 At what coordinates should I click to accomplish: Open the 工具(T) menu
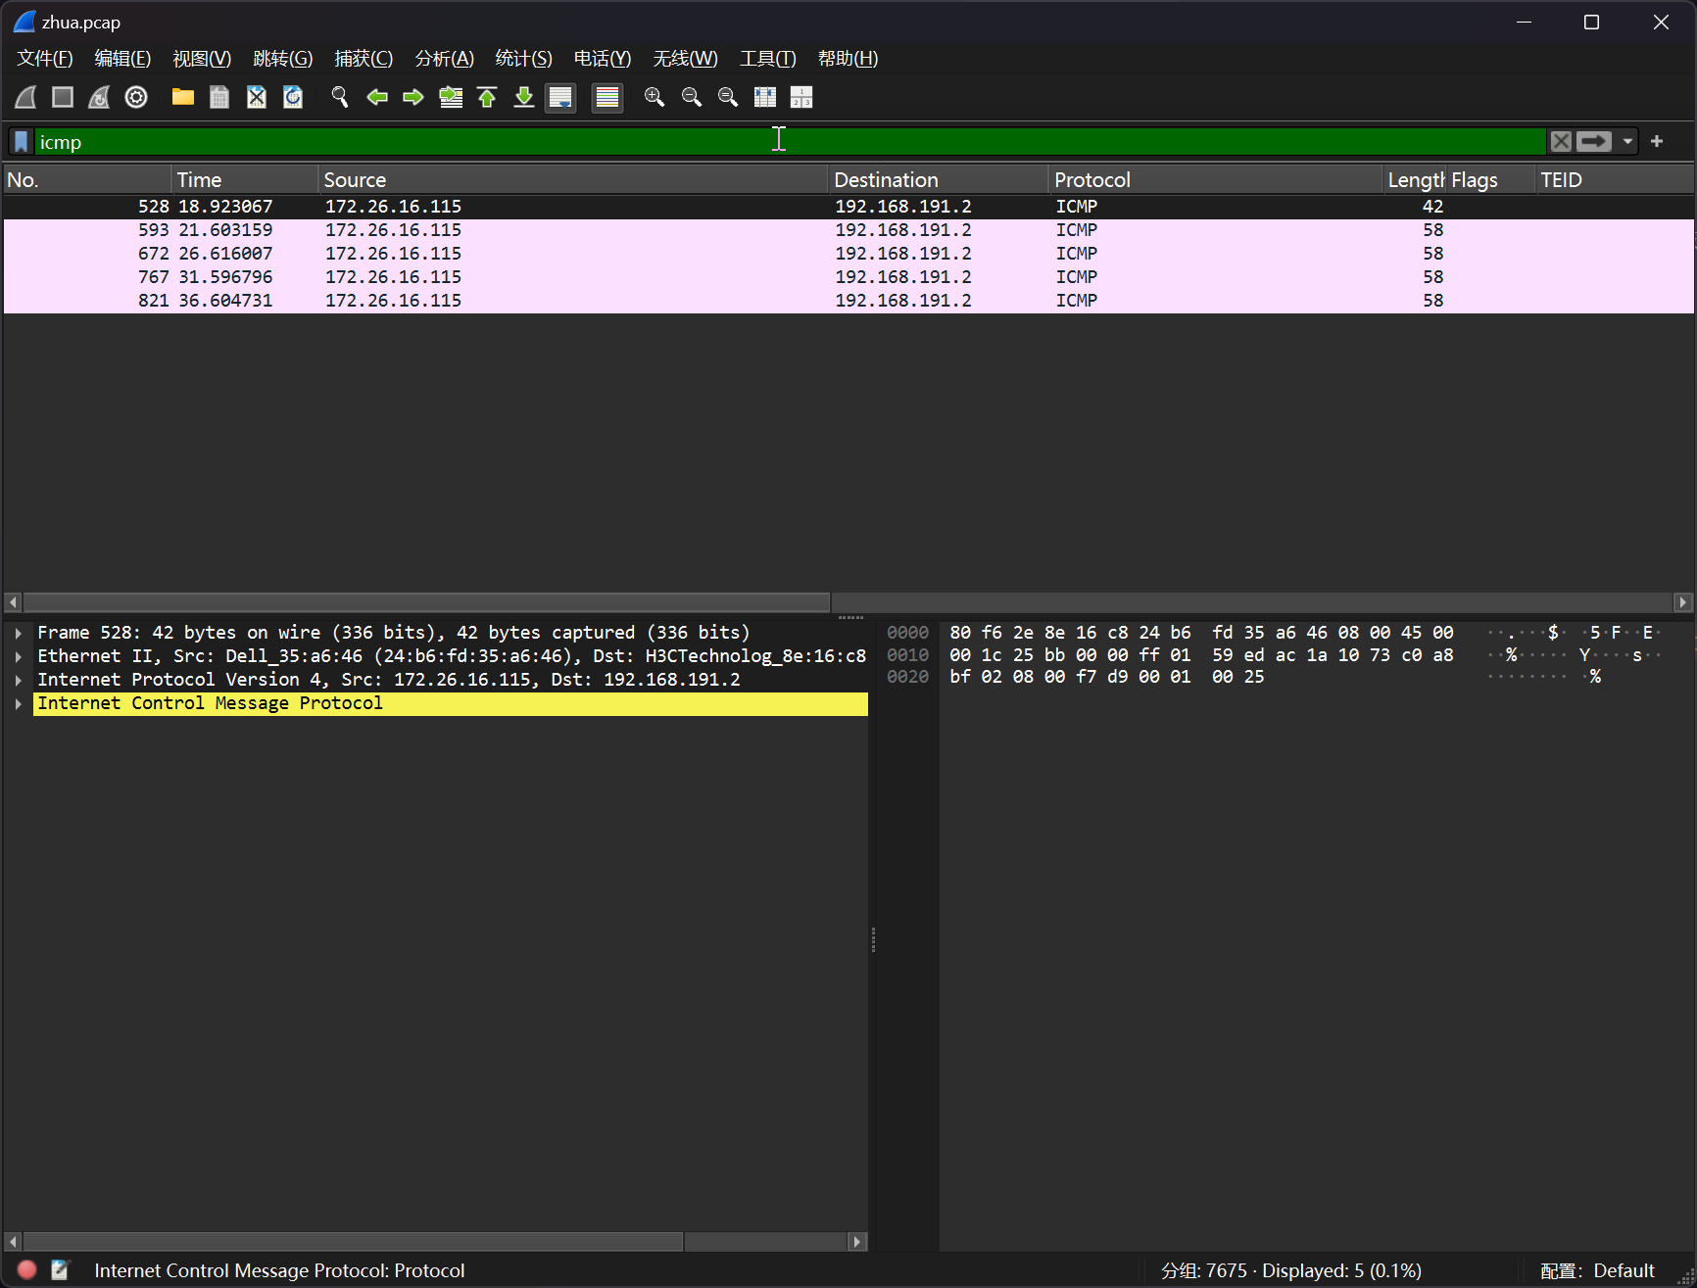click(767, 59)
